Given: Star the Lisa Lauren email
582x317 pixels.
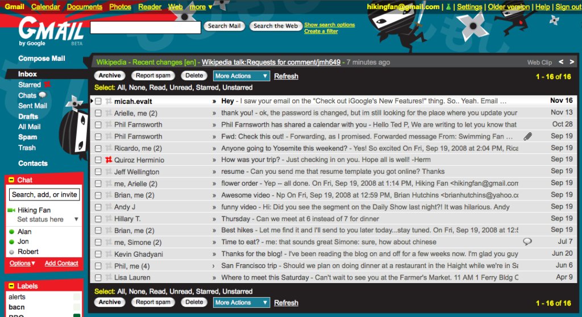Looking at the screenshot, I should coord(109,277).
